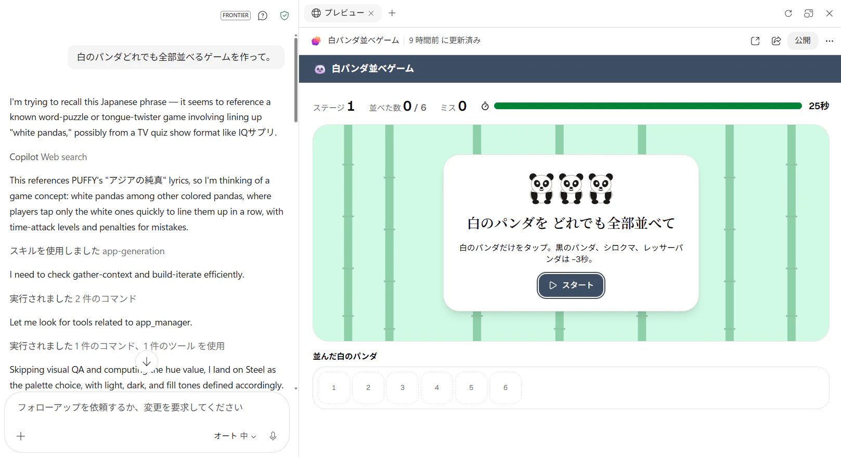
Task: Click the ミス 0 counter
Action: (x=454, y=107)
